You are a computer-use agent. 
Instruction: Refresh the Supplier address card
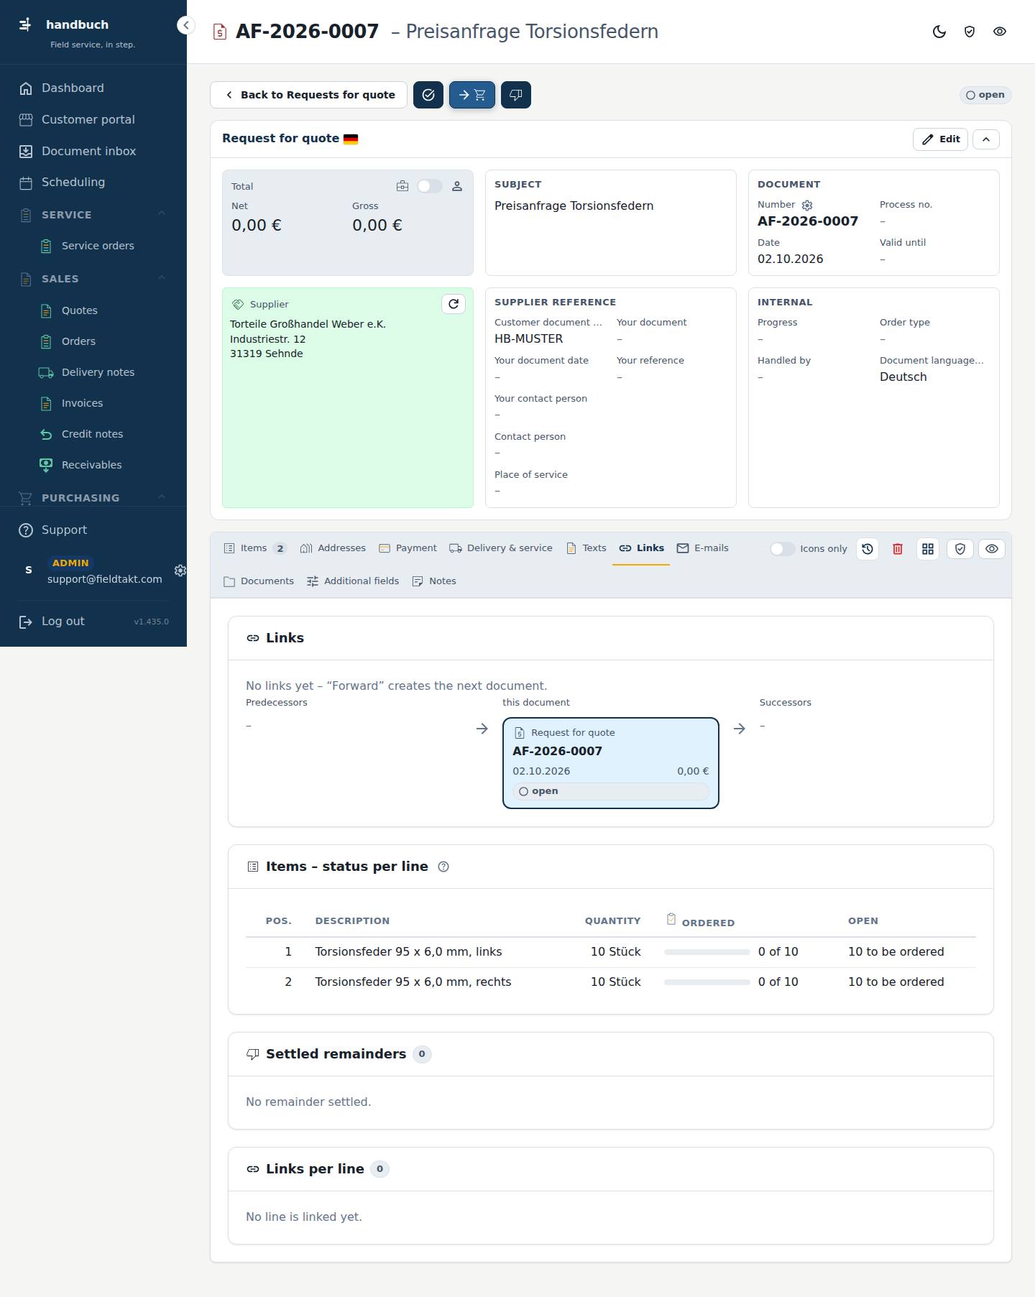454,304
